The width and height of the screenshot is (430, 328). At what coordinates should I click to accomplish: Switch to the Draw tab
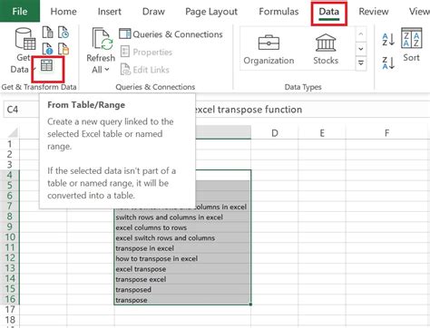click(153, 12)
